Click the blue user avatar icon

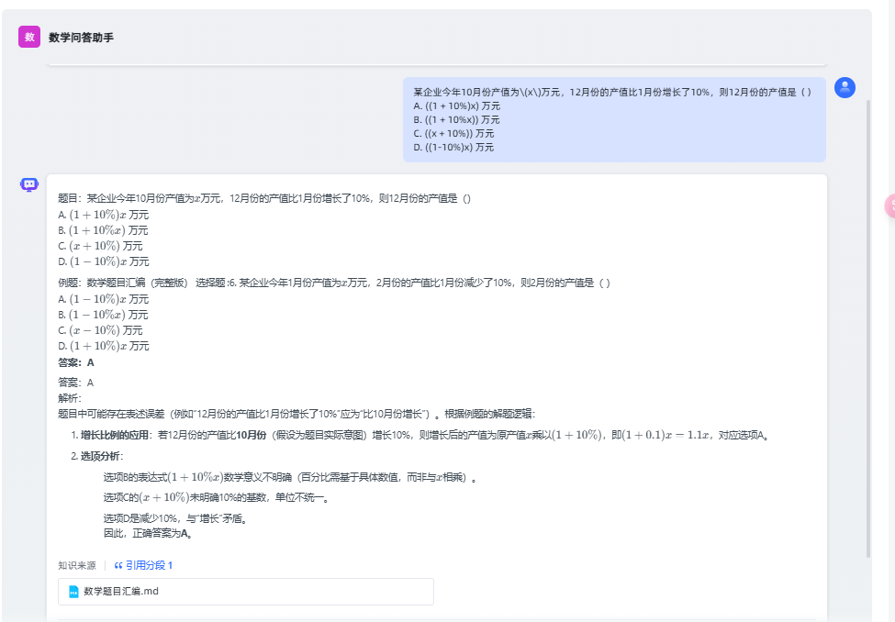click(845, 88)
